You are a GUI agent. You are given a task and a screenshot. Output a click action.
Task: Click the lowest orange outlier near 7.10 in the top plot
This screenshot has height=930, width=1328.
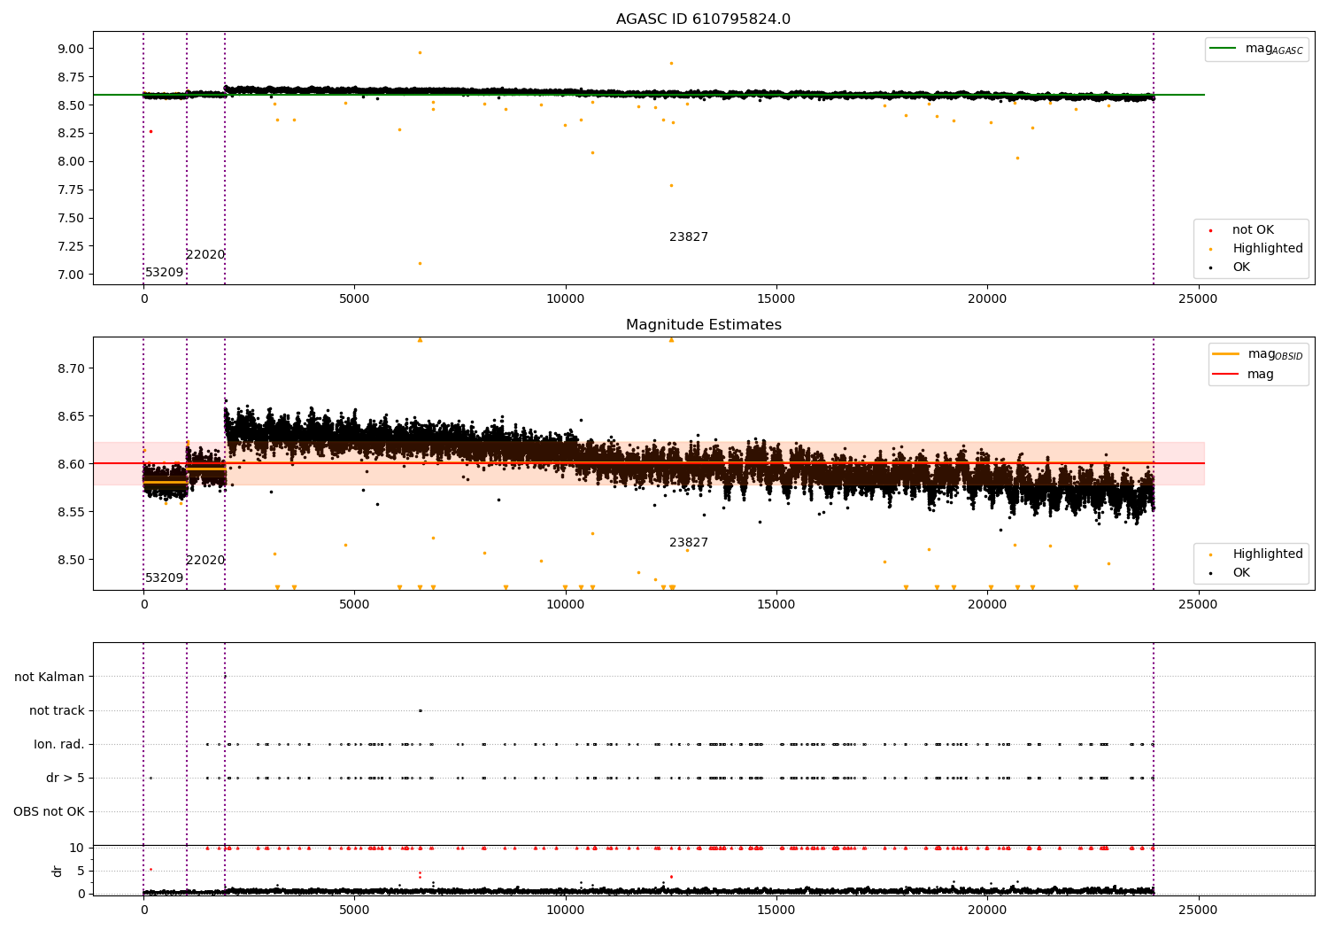click(x=420, y=263)
